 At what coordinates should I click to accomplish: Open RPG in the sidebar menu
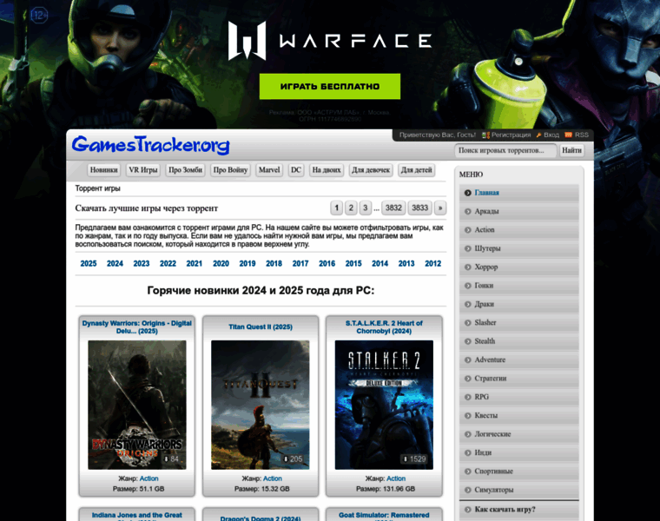point(519,397)
